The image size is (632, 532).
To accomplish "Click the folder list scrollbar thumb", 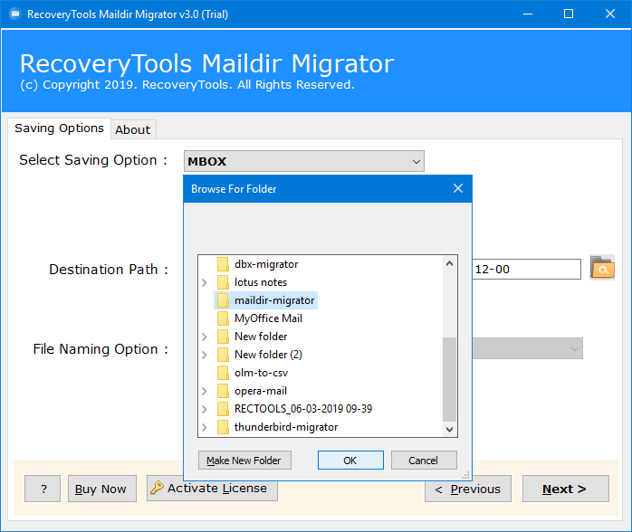I will pyautogui.click(x=449, y=379).
